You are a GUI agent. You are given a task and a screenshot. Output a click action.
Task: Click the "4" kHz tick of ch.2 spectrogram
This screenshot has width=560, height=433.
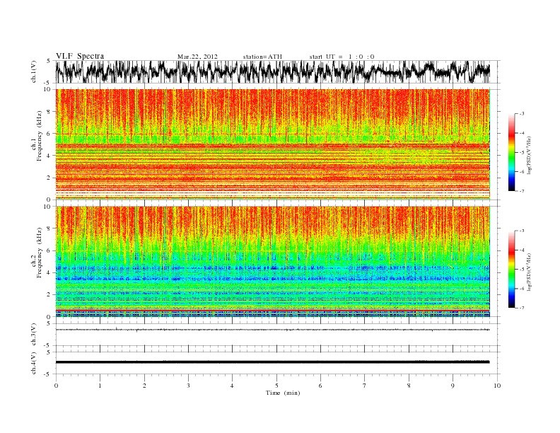49,273
